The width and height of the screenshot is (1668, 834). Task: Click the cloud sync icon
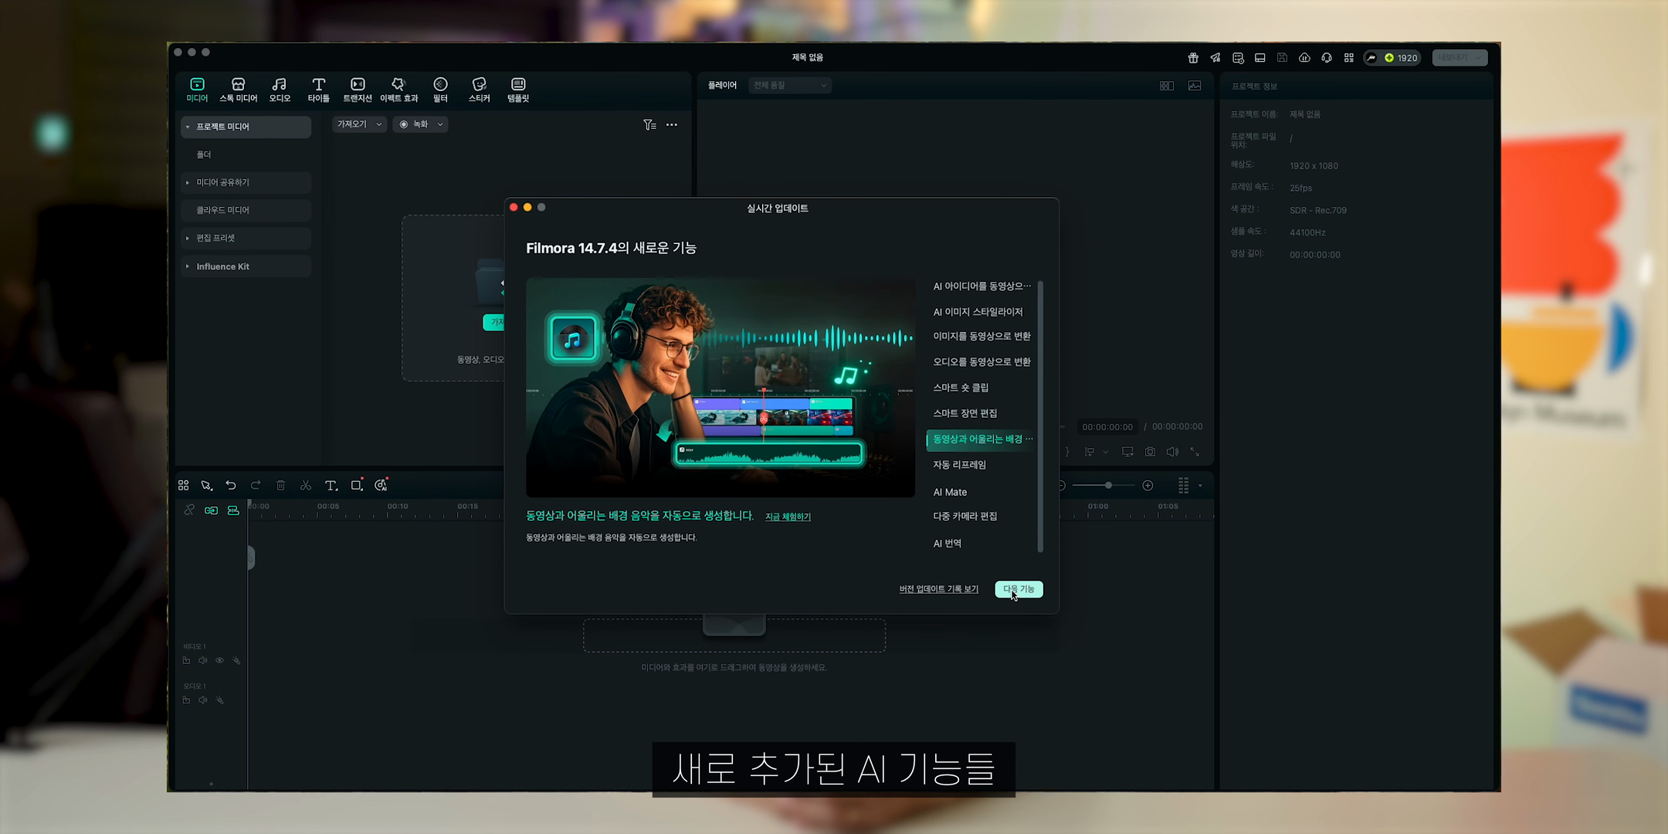tap(1304, 58)
